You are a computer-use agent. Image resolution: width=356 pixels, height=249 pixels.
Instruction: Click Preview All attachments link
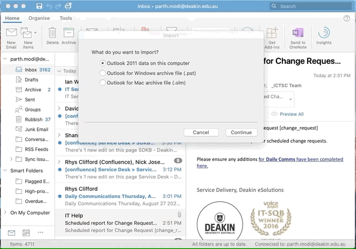(291, 114)
